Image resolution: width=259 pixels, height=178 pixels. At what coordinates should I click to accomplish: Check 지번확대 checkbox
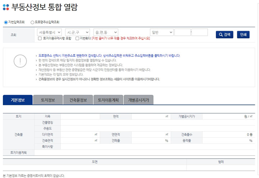77,38
